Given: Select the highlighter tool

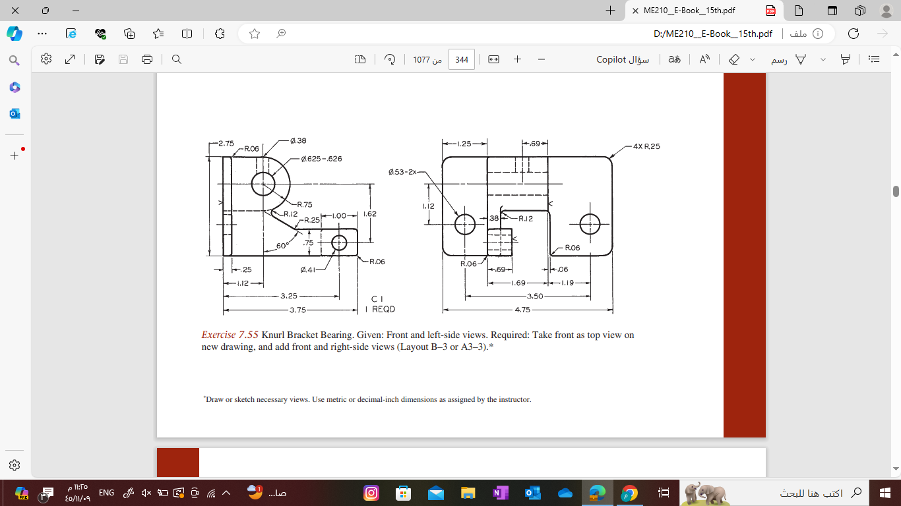Looking at the screenshot, I should click(844, 59).
